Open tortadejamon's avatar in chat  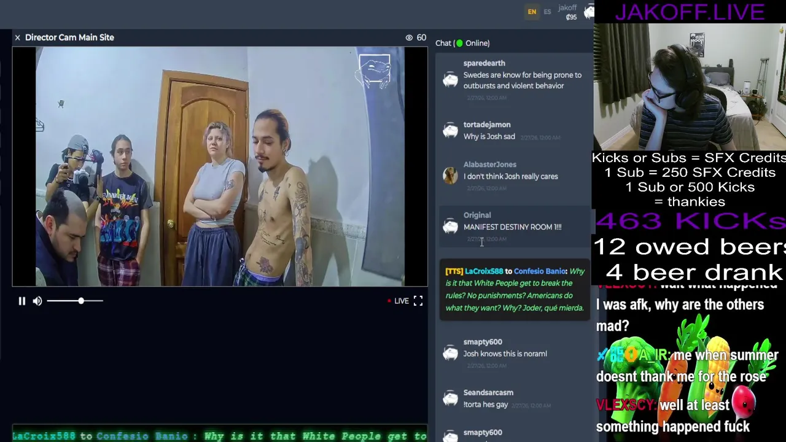click(451, 130)
